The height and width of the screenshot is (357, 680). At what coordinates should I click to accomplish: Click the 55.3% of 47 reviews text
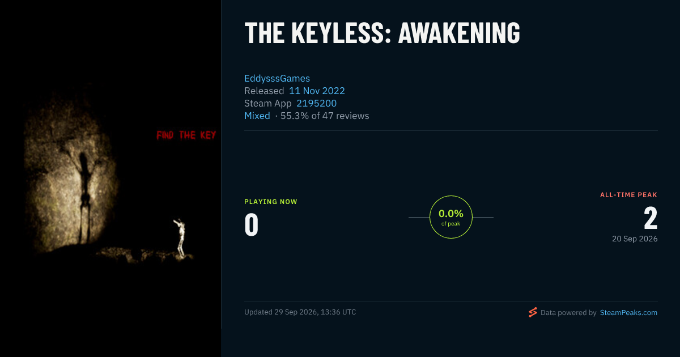point(325,116)
